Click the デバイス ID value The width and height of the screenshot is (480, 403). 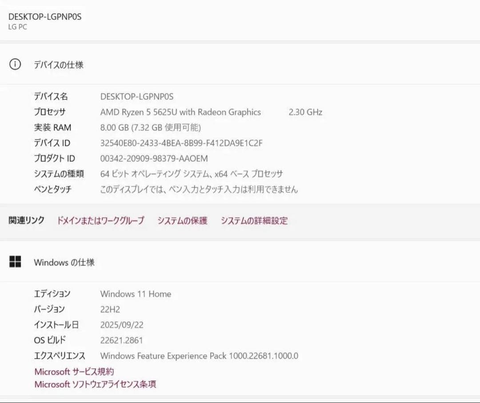[180, 143]
